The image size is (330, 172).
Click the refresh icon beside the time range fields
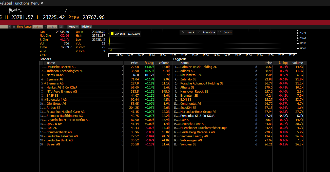[x=61, y=27]
